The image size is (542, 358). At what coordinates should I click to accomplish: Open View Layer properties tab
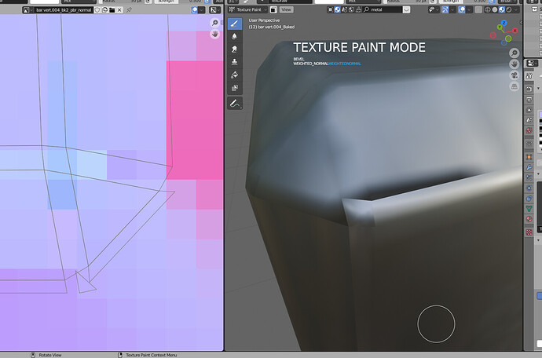click(529, 110)
